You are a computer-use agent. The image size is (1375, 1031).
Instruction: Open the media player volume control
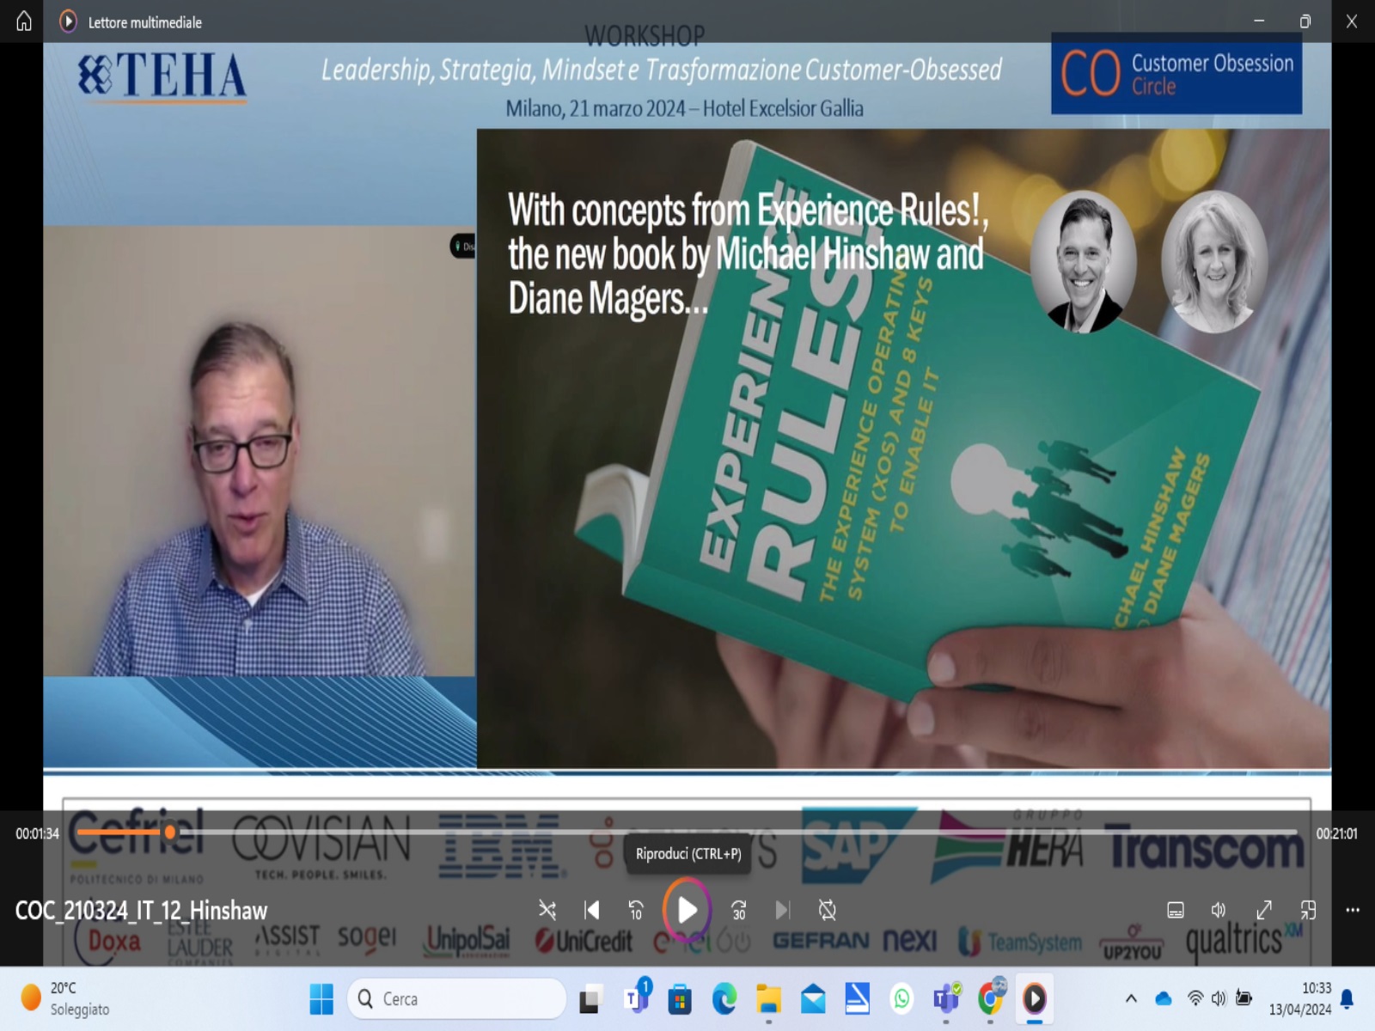pyautogui.click(x=1219, y=910)
